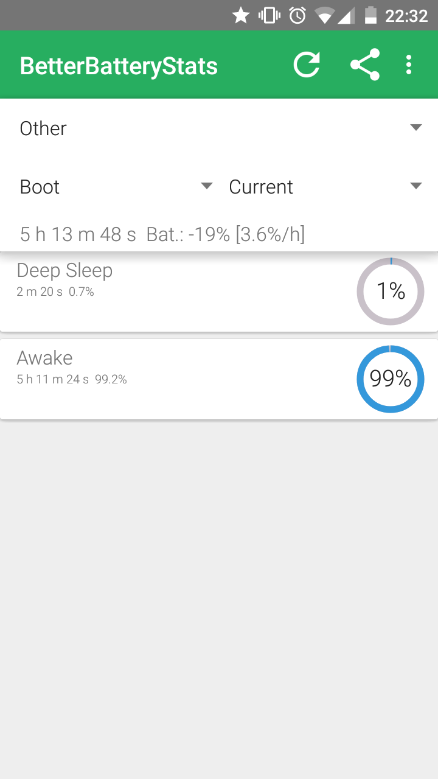
Task: Tap the Wi-Fi signal status icon
Action: (x=324, y=15)
